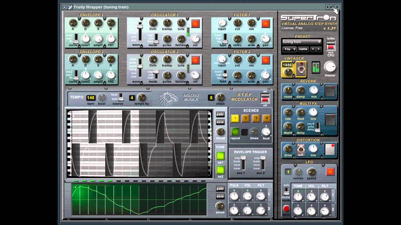
Task: Click the Envelope 1 release (R) knob
Action: click(111, 22)
